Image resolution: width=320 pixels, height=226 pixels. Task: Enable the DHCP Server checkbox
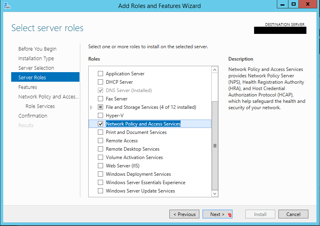tap(100, 82)
